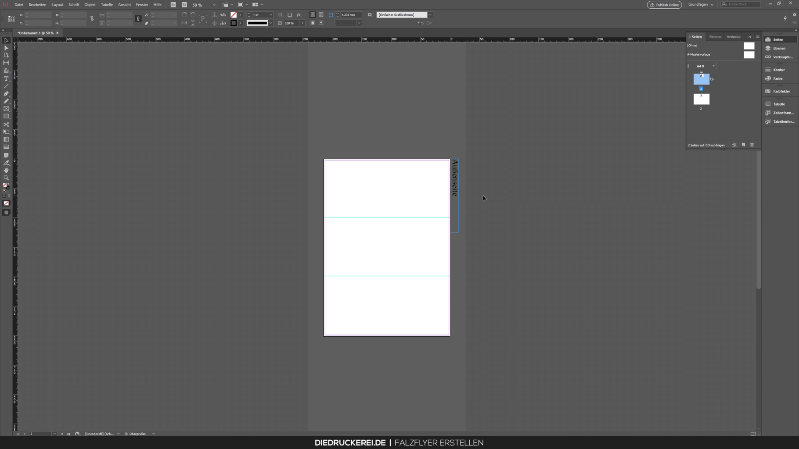Open the A4 V page size dropdown

pos(713,66)
